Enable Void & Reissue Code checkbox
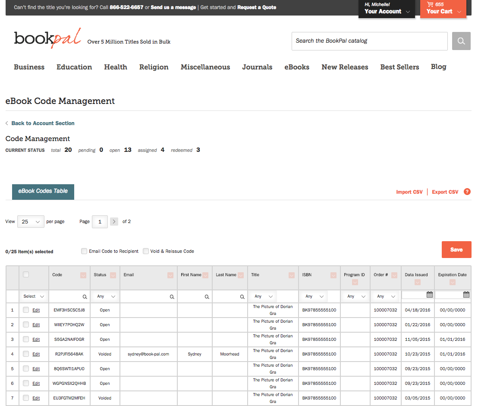 [146, 251]
